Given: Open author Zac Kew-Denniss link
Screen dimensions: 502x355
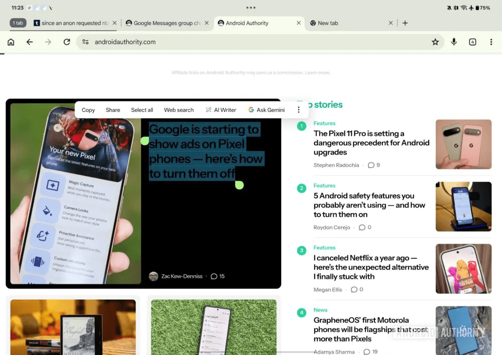Looking at the screenshot, I should [182, 276].
